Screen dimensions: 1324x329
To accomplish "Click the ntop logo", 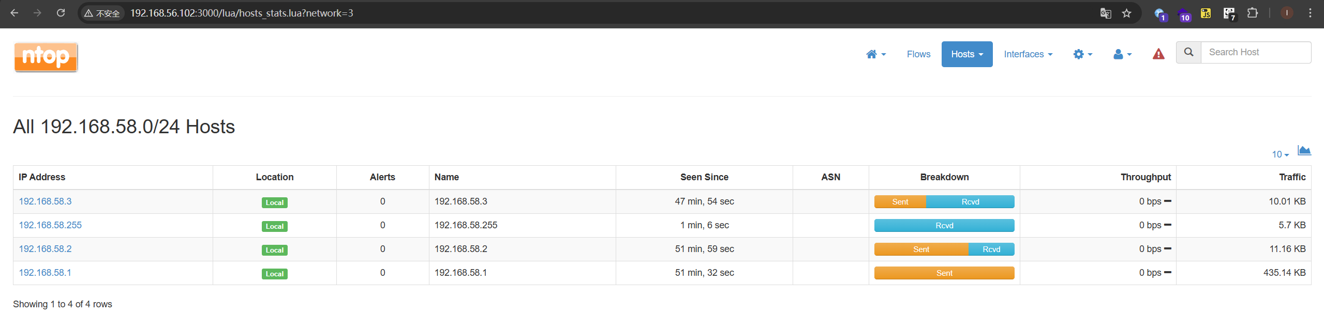I will pos(46,57).
